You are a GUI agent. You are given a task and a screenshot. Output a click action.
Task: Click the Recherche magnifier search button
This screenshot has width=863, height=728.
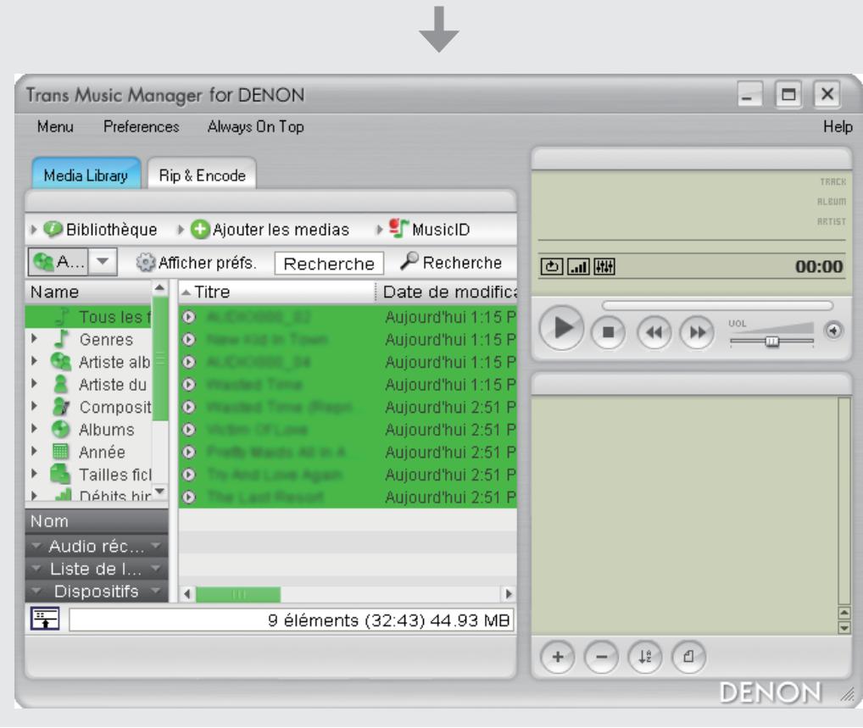click(451, 262)
